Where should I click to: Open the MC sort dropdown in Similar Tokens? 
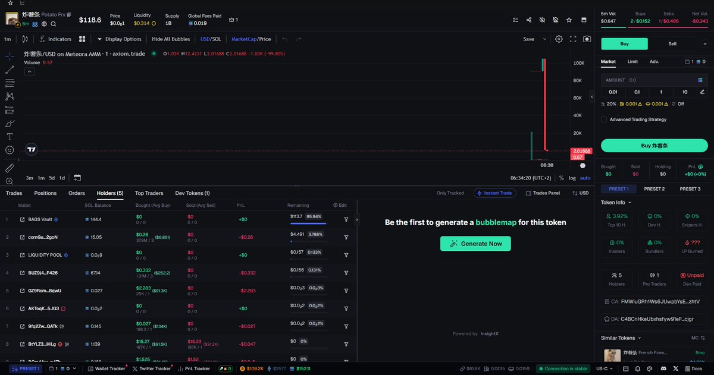click(x=699, y=338)
